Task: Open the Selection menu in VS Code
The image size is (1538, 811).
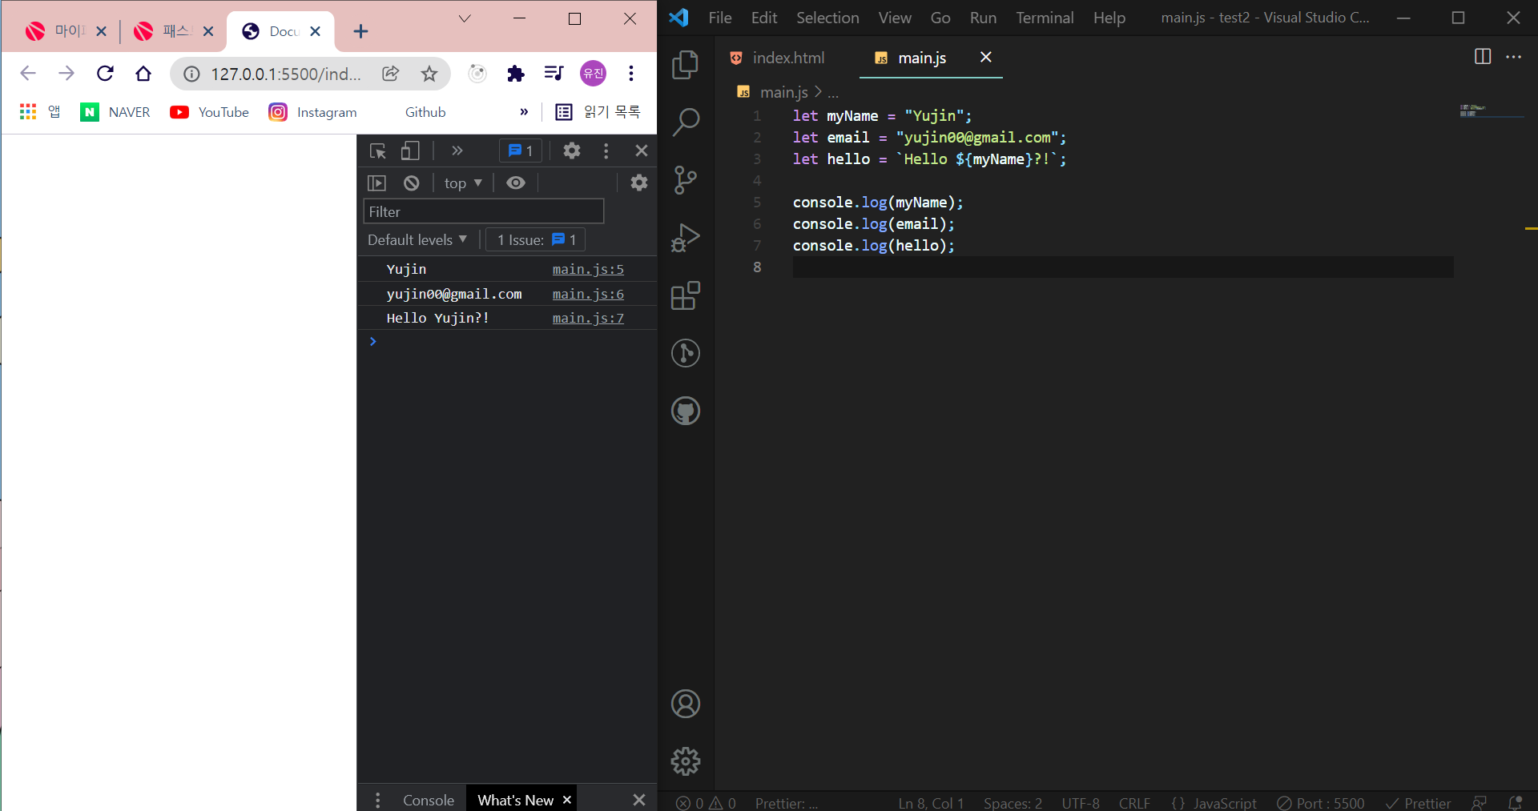Action: 827,18
